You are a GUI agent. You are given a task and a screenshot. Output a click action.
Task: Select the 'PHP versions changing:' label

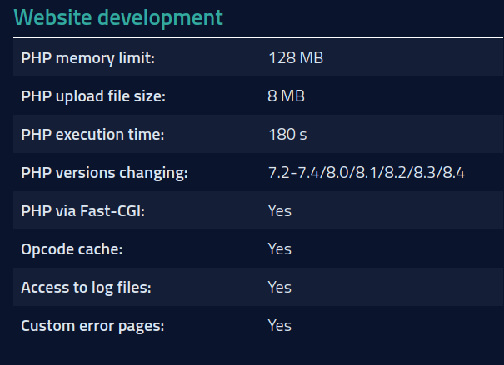pos(105,173)
